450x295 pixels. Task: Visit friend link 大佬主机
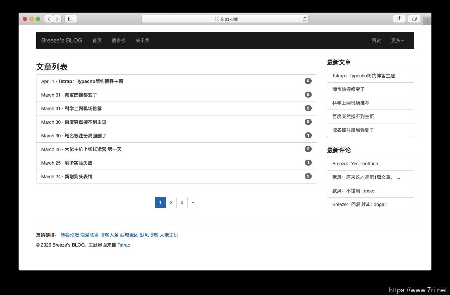[169, 235]
